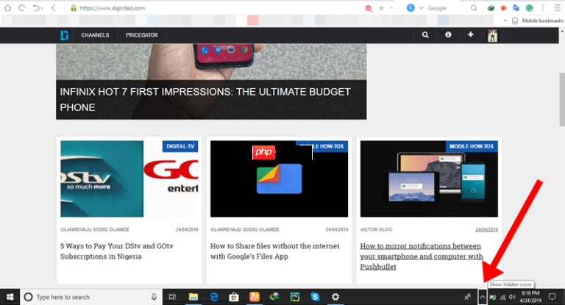Open the site search magnifier icon

coord(425,35)
